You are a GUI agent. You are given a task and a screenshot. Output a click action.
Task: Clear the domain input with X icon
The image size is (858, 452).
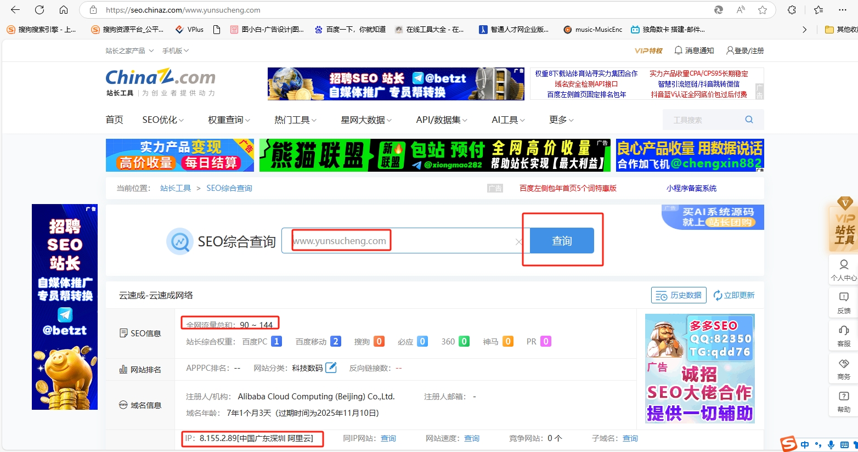(518, 242)
